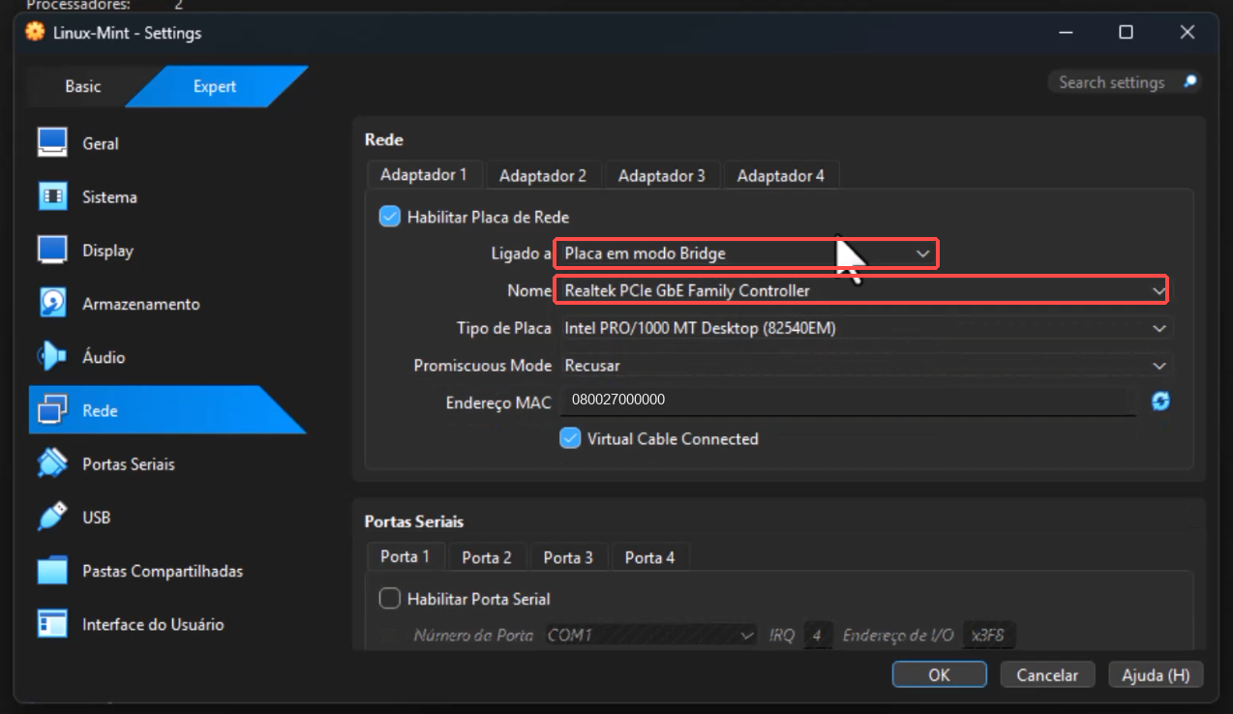Click the IRQ value field
The image size is (1233, 714).
tap(817, 636)
